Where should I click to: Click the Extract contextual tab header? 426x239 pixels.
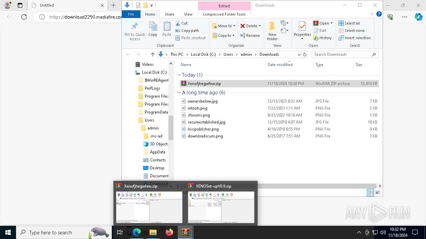point(224,6)
